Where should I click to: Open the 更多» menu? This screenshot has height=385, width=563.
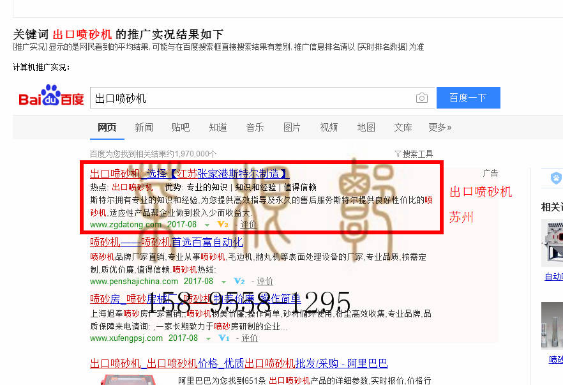(x=440, y=127)
